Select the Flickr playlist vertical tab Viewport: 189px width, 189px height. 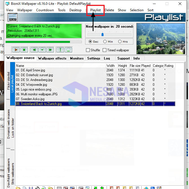[x=8, y=81]
